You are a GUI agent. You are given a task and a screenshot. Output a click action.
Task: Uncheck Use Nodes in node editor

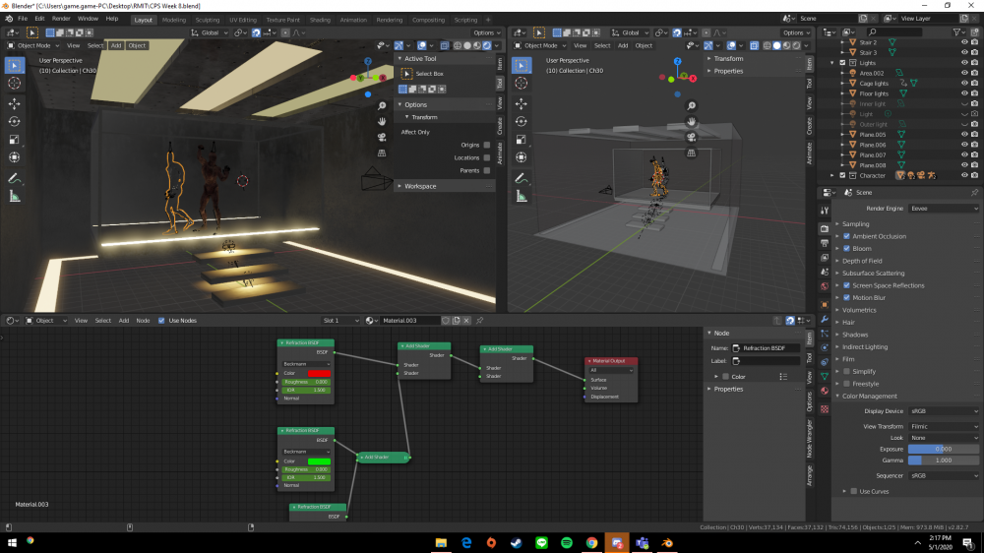pos(161,321)
